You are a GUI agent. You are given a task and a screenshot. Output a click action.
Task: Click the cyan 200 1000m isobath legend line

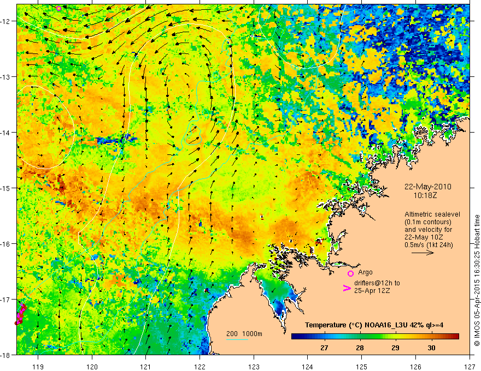(237, 339)
